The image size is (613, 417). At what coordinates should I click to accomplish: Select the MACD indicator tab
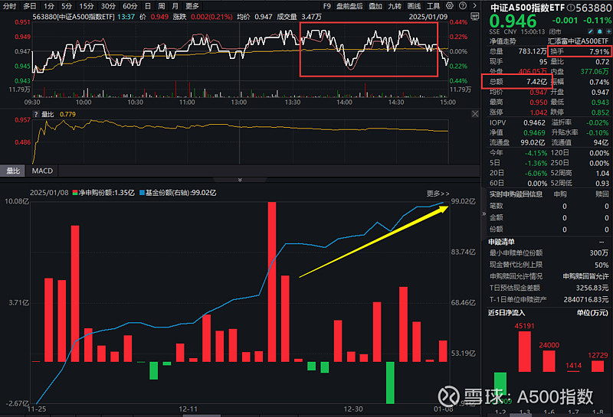pos(42,171)
